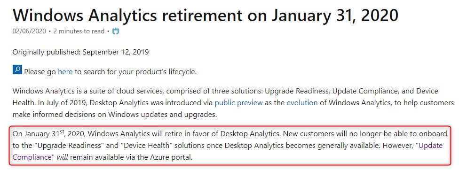Click the "2 minutes to read" label
Screen dimensions: 459x170
click(79, 31)
